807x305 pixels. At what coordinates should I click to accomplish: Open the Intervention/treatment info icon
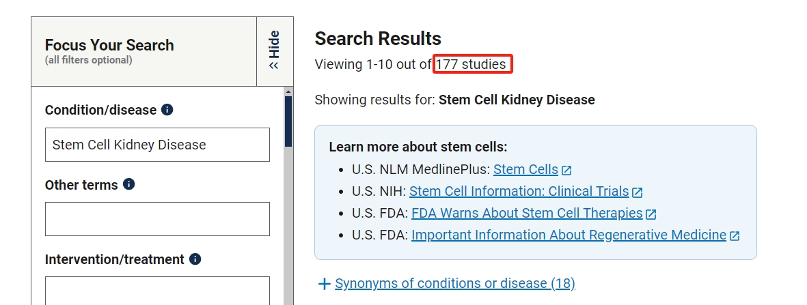tap(195, 259)
